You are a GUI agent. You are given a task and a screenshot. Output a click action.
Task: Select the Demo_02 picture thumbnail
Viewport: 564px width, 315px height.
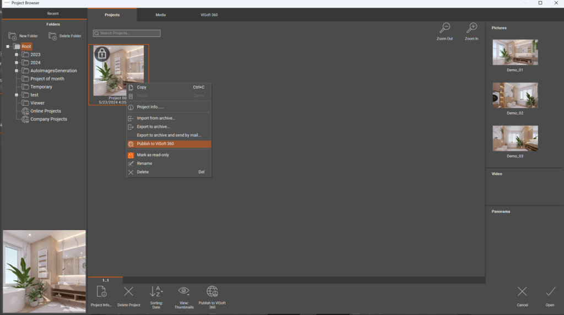(x=515, y=95)
